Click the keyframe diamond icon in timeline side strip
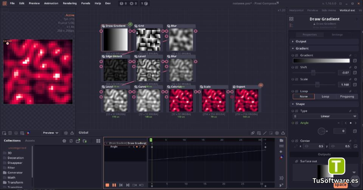The image size is (363, 190). tap(281, 152)
